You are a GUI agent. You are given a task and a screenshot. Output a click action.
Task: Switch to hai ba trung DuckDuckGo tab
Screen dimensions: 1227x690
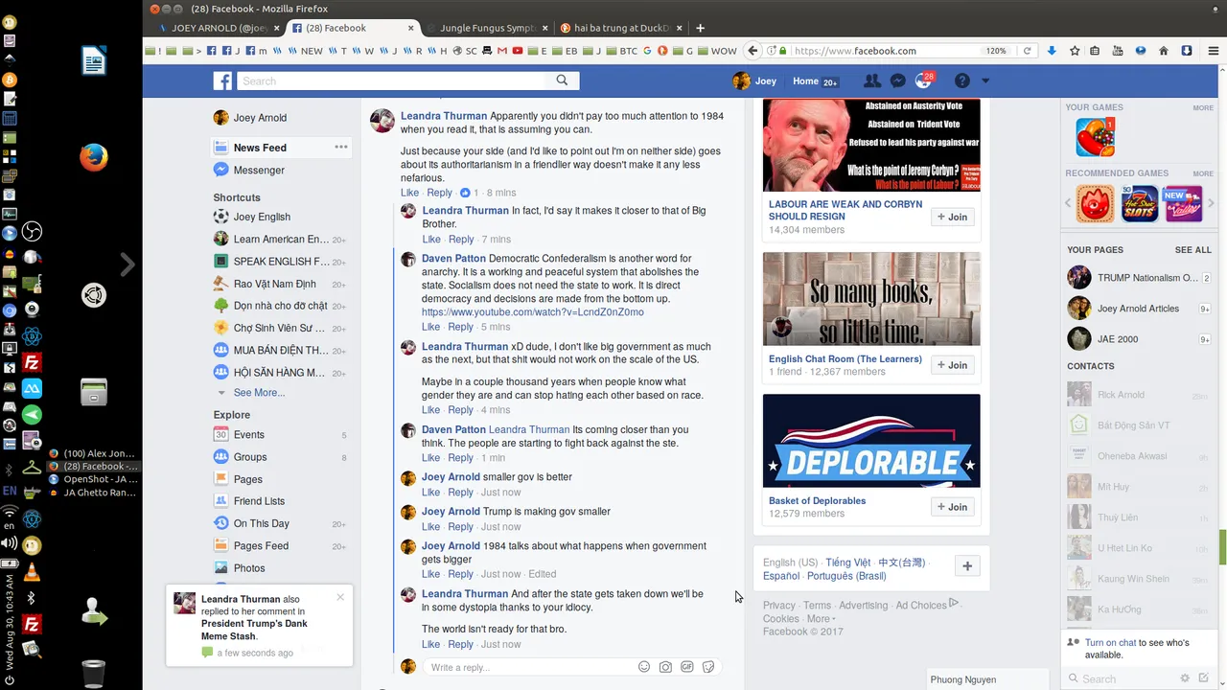tap(620, 28)
